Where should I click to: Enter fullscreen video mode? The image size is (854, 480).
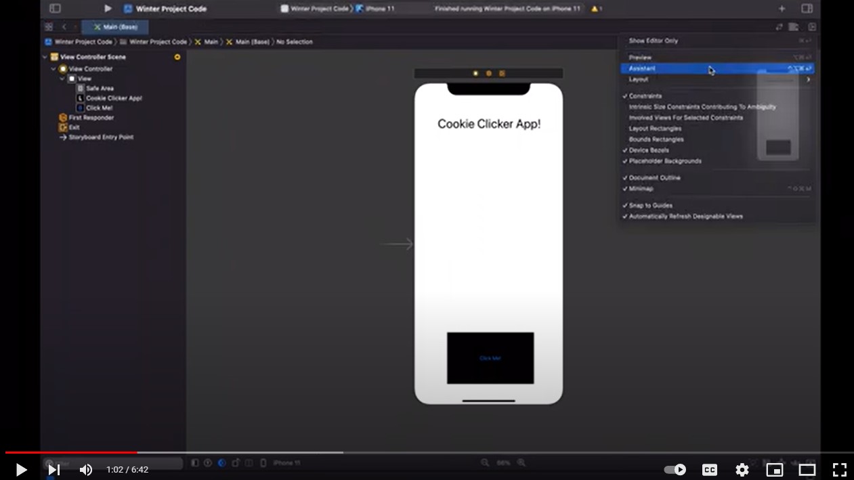tap(839, 469)
